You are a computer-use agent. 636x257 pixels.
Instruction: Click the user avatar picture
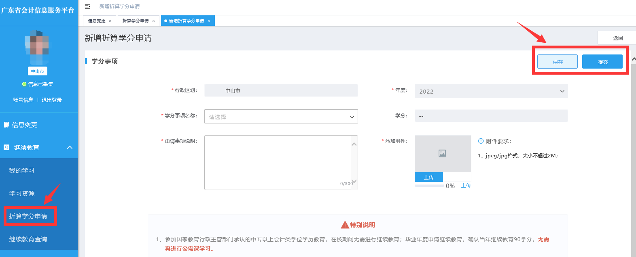(37, 48)
